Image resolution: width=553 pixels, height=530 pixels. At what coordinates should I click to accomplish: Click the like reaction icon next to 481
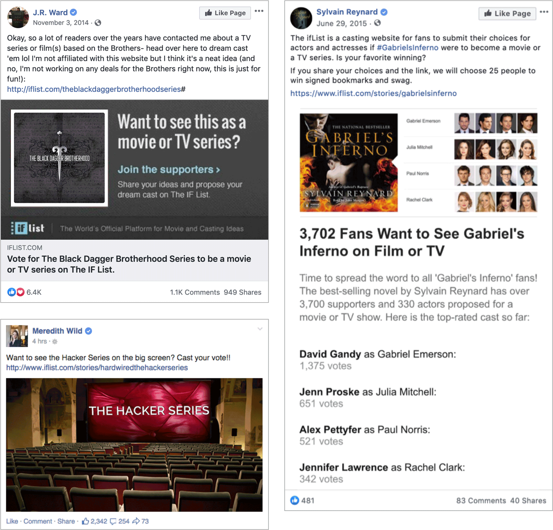(294, 500)
